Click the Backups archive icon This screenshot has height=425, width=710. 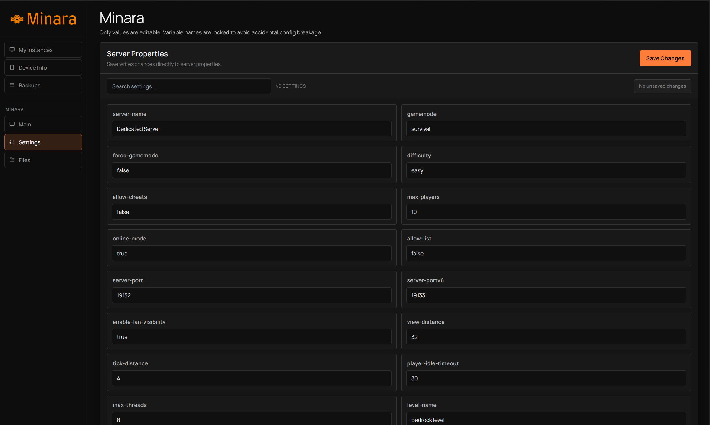pyautogui.click(x=12, y=85)
